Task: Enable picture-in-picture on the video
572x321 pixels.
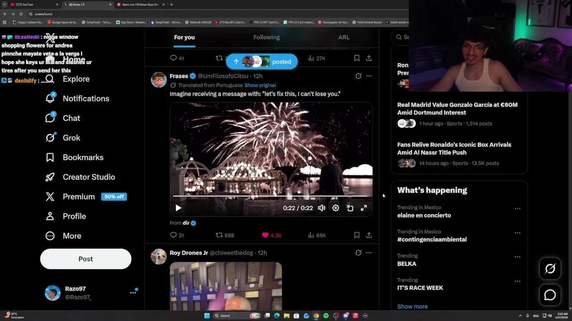Action: pyautogui.click(x=350, y=208)
